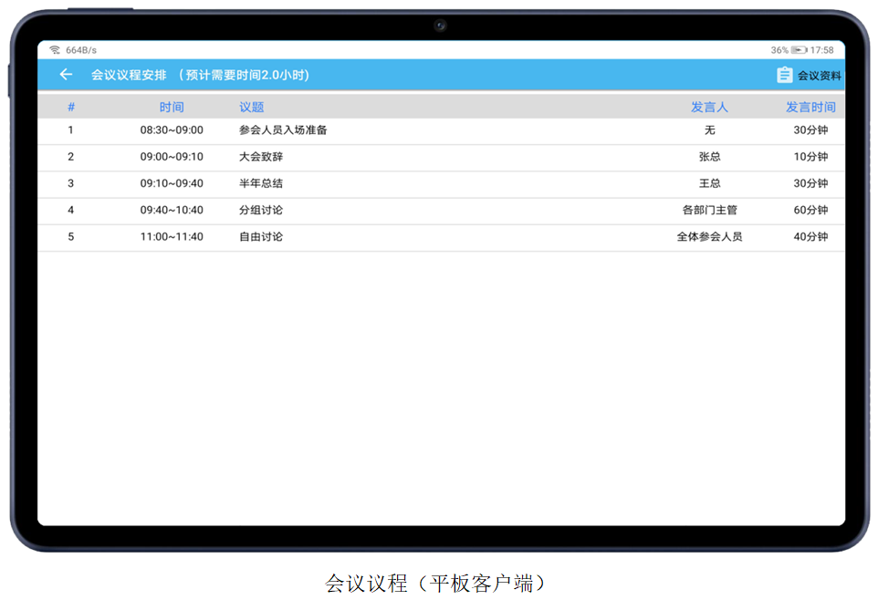This screenshot has width=878, height=600.
Task: Sort by the 时间 column header
Action: [x=171, y=107]
